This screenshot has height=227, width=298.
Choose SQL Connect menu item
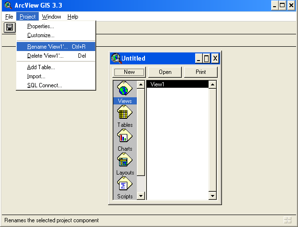pos(44,85)
